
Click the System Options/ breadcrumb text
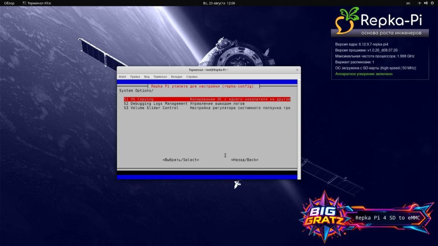[x=136, y=91]
